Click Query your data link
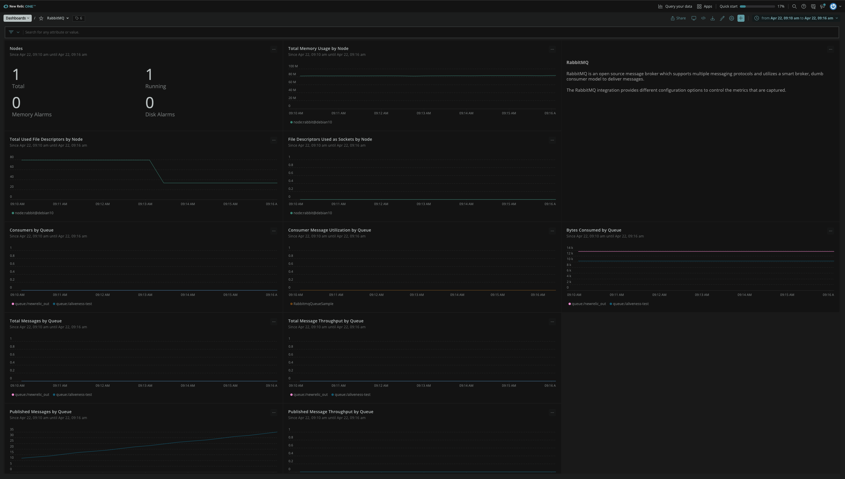This screenshot has width=845, height=479. [675, 6]
